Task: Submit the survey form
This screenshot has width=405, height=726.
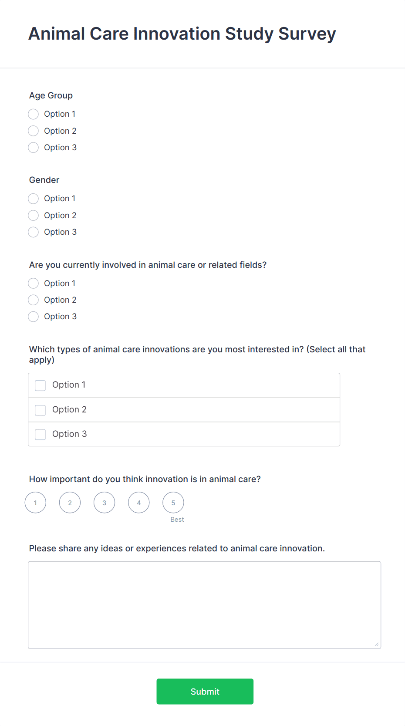Action: [205, 692]
